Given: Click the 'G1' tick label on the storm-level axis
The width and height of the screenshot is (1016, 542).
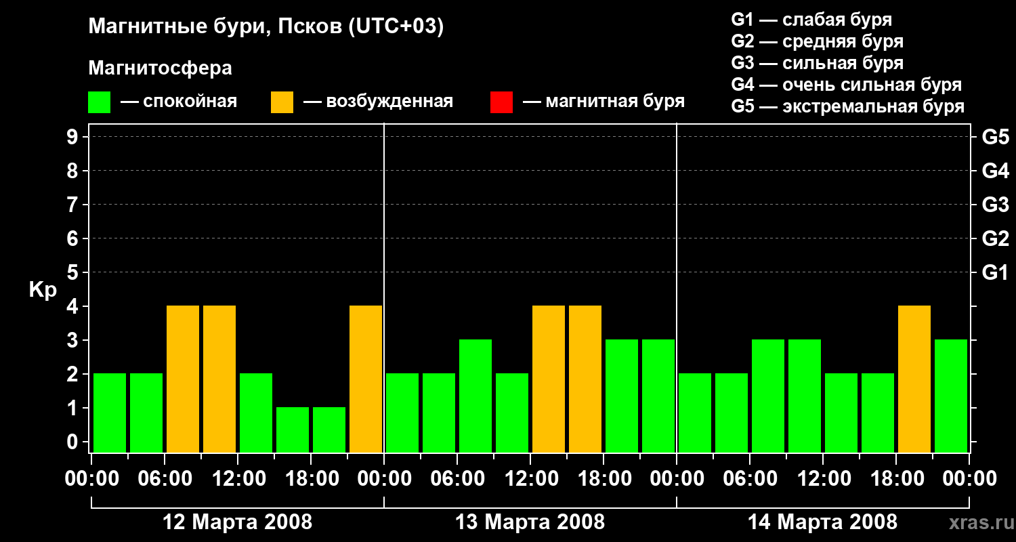Looking at the screenshot, I should tap(995, 272).
